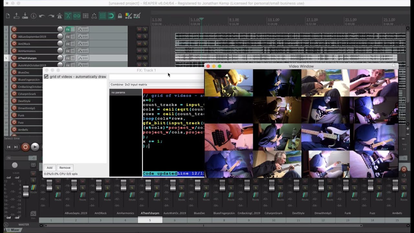Toggle the metronome icon
The image size is (414, 233).
coord(60,16)
